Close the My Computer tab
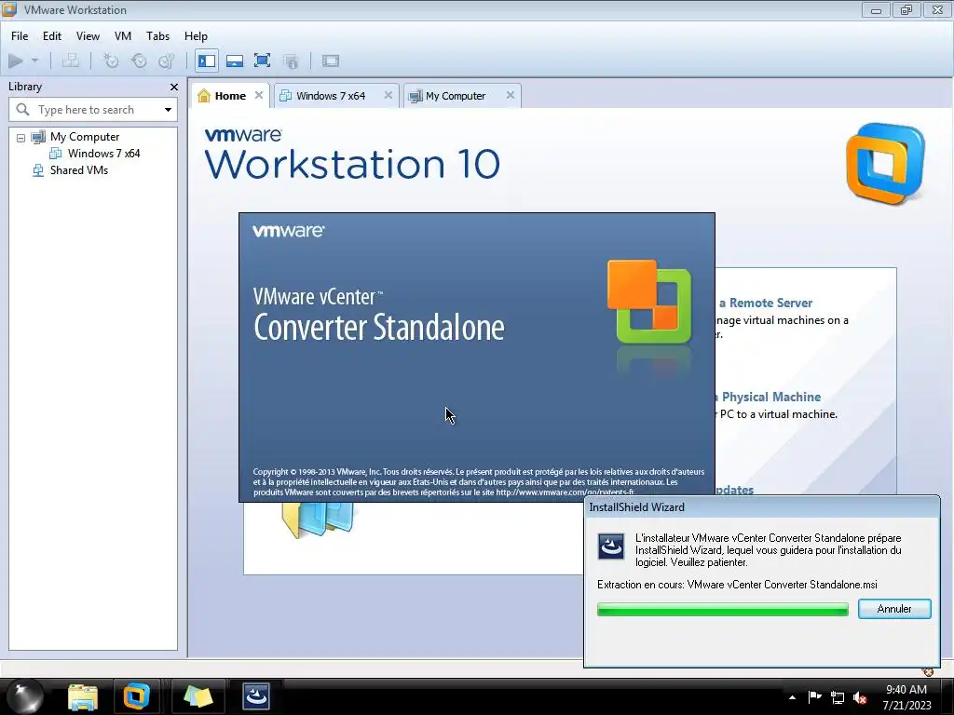 point(511,95)
